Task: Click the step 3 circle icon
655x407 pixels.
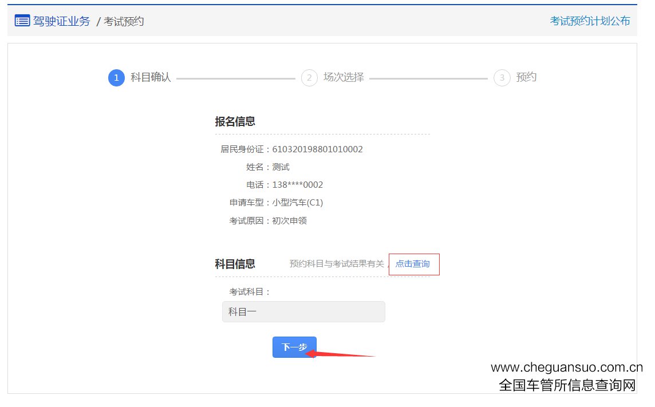Action: click(x=502, y=78)
